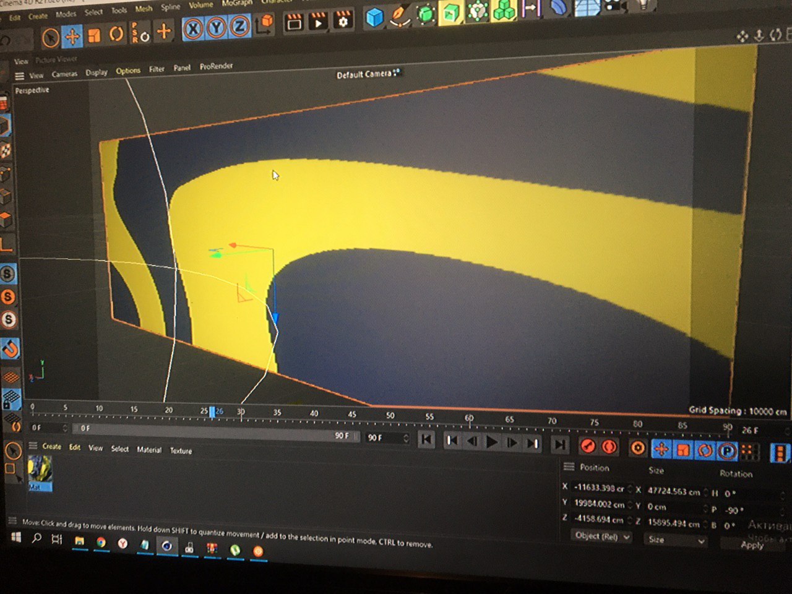Open the viewport hamburger menu icon
Screen dimensions: 792x594
tap(20, 76)
